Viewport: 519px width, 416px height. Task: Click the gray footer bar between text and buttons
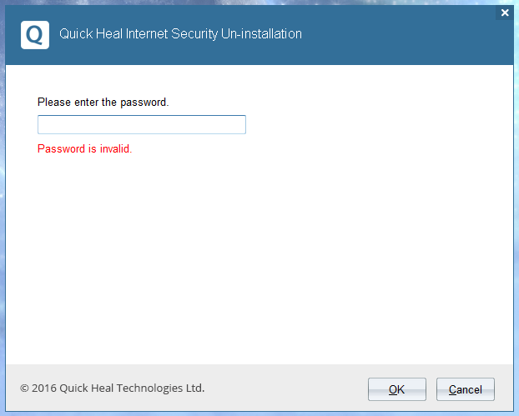point(284,388)
